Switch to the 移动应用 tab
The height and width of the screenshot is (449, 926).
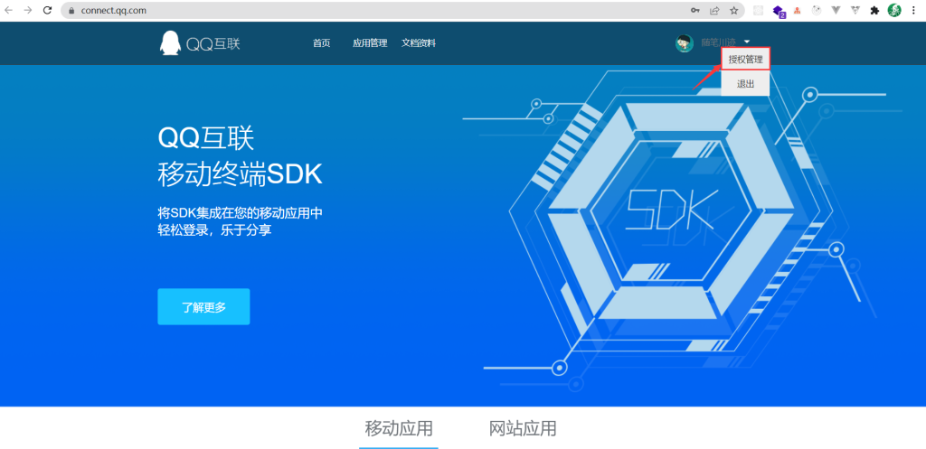pyautogui.click(x=399, y=428)
